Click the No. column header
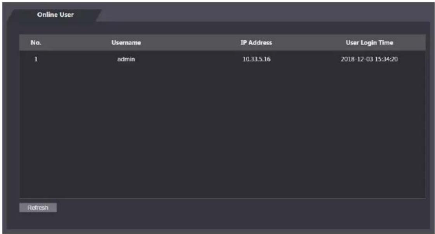435x234 pixels. (36, 43)
